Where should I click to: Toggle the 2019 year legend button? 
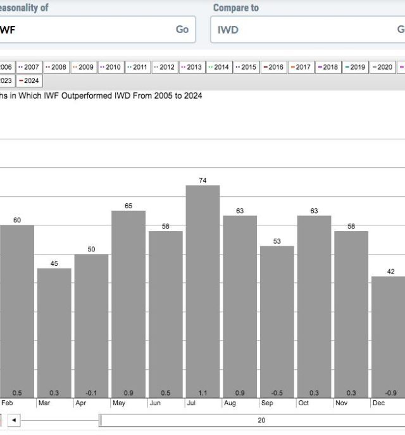(x=356, y=67)
